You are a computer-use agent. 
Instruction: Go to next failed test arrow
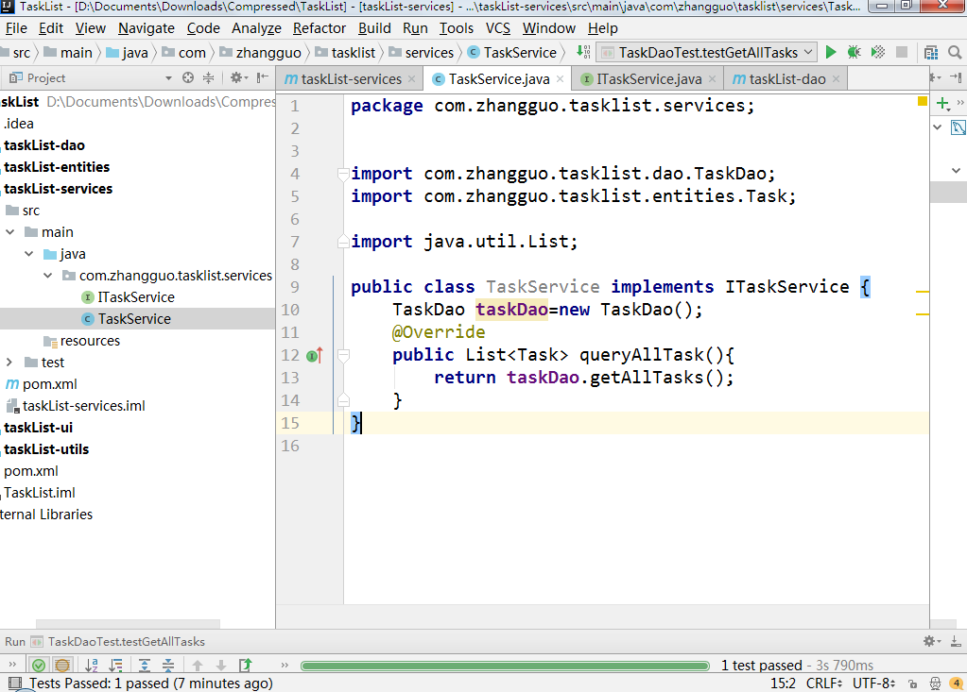click(x=221, y=666)
